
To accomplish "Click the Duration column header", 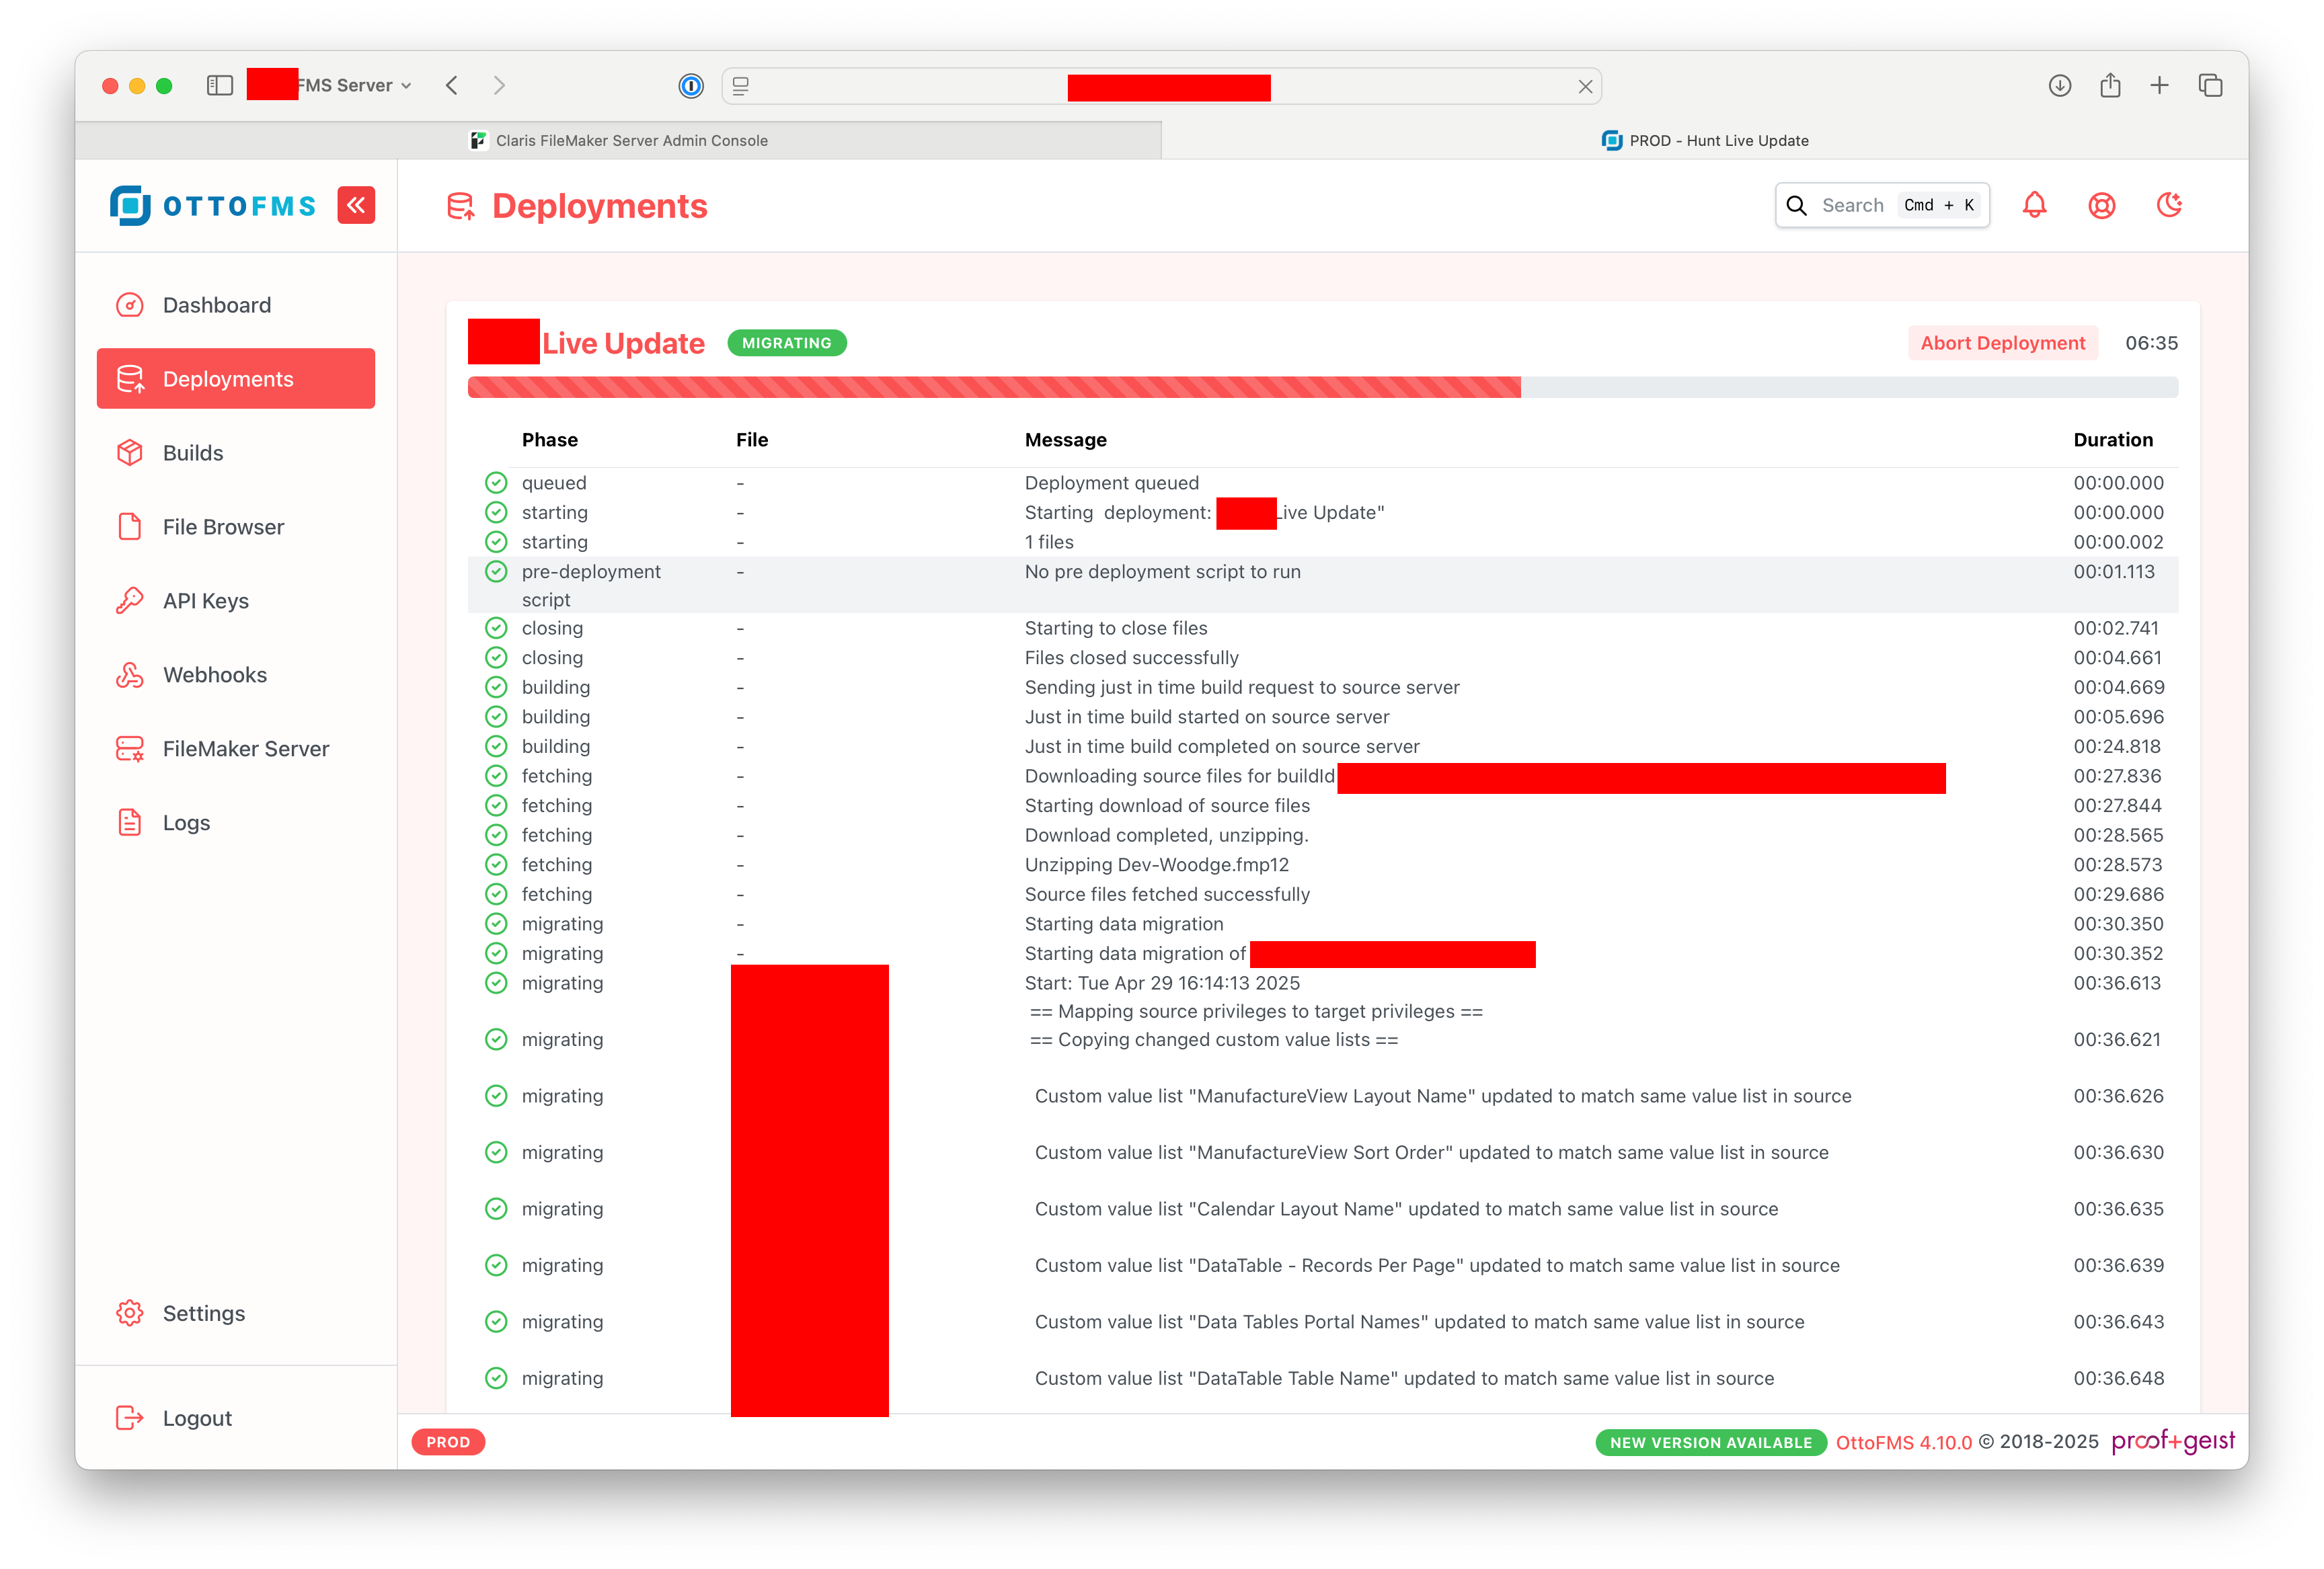I will tap(2112, 440).
